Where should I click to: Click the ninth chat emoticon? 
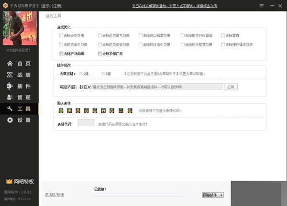130,110
